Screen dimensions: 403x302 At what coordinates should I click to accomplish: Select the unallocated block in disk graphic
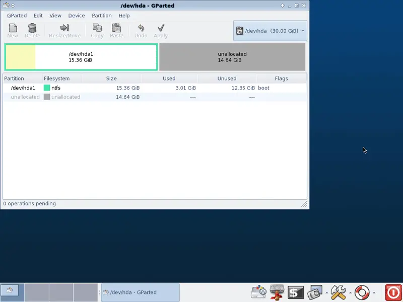click(x=232, y=57)
